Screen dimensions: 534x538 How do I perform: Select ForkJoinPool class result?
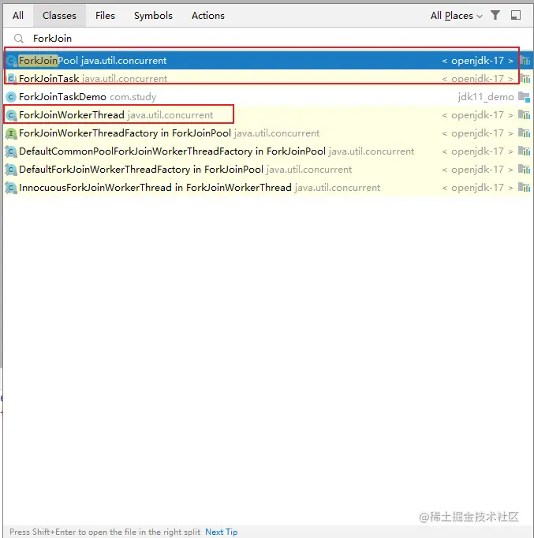268,61
